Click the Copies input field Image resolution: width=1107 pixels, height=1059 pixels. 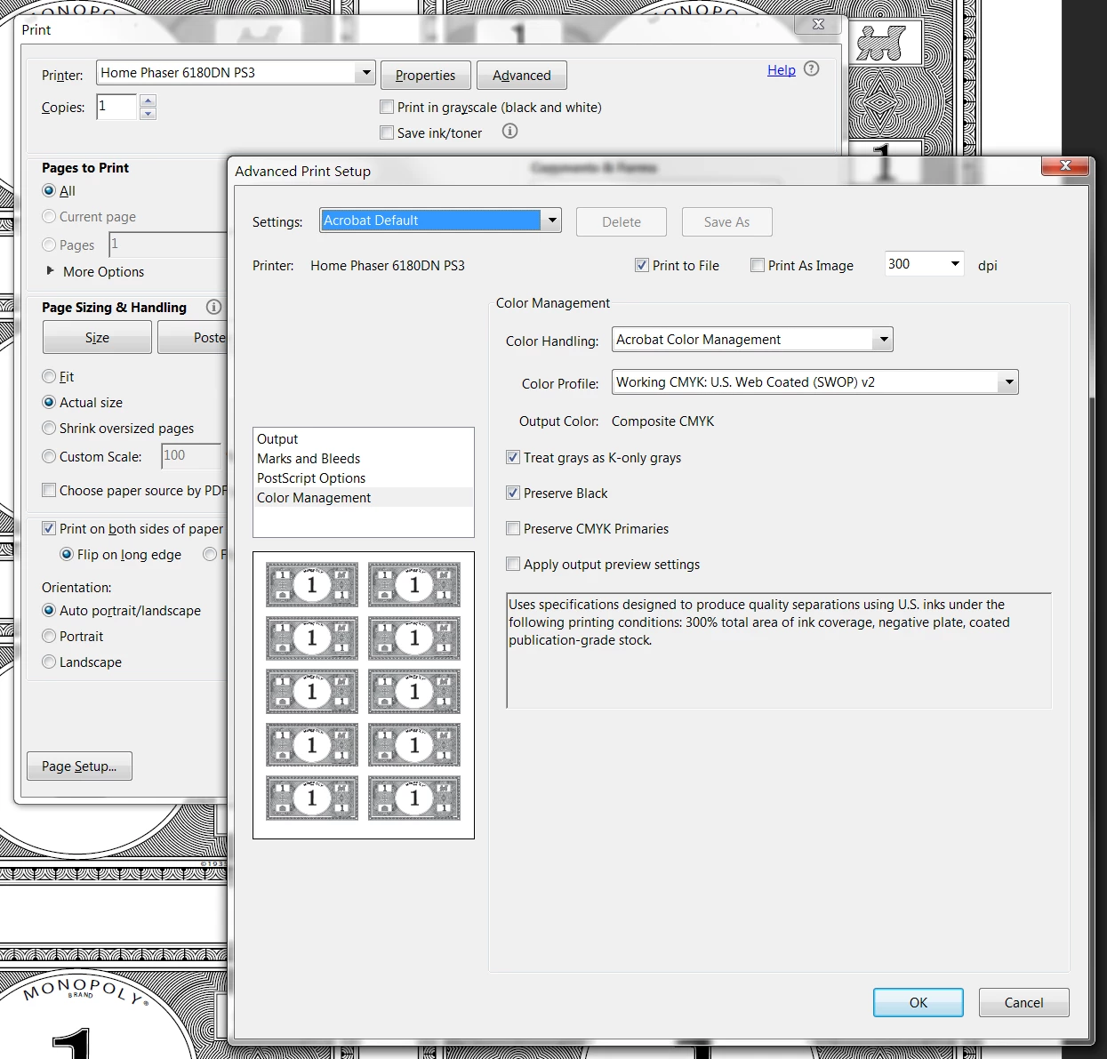click(x=116, y=107)
